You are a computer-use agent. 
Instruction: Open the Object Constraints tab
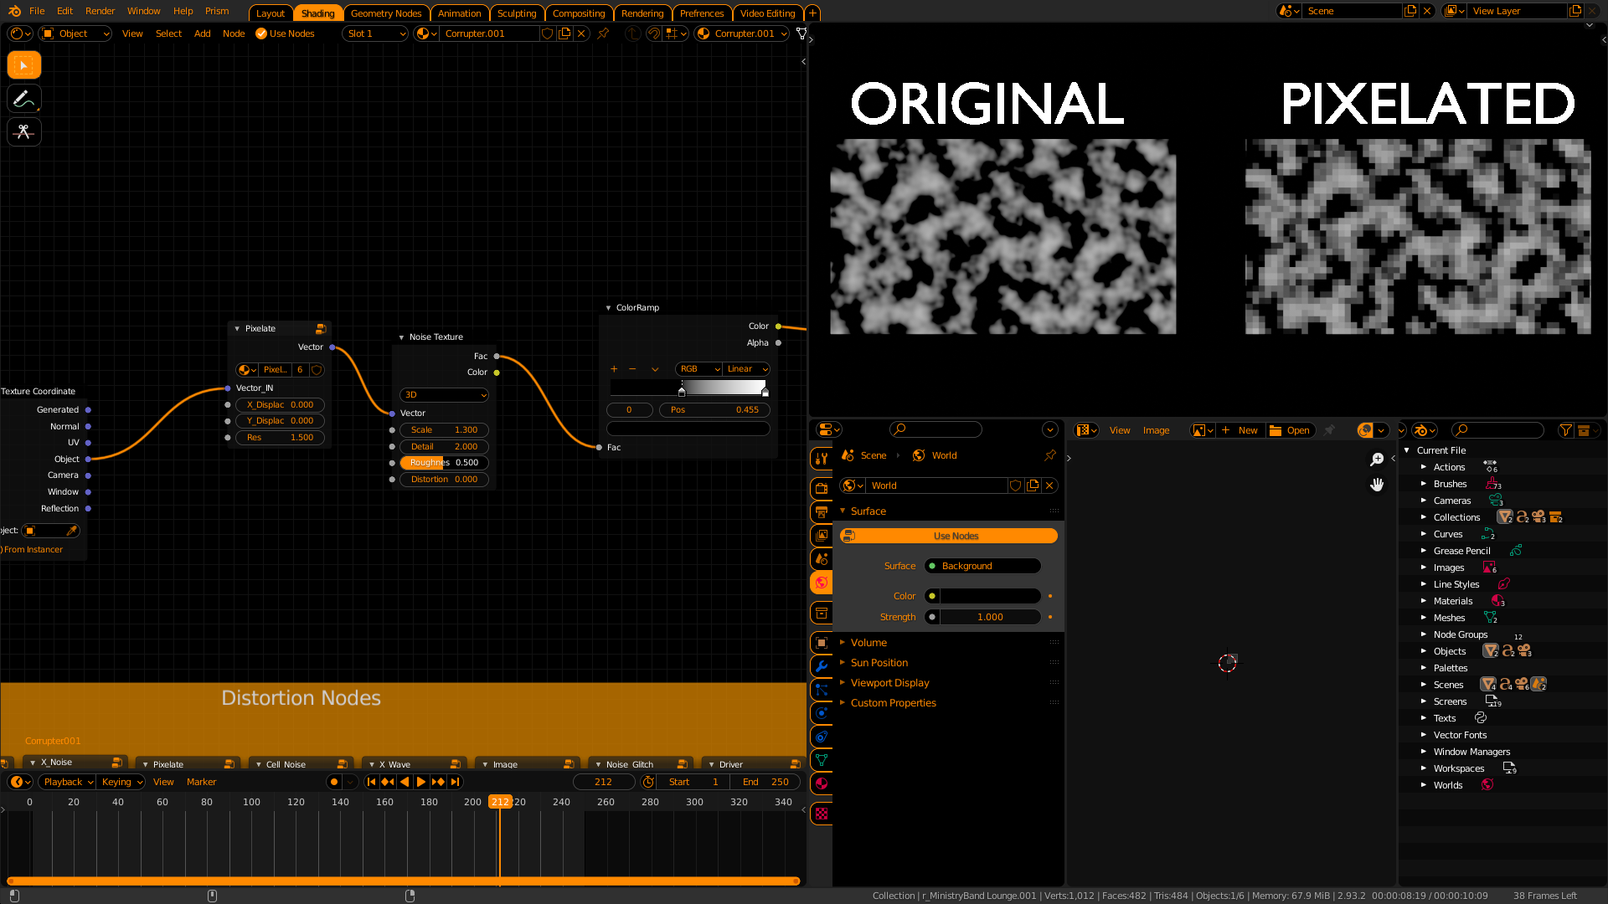(822, 737)
